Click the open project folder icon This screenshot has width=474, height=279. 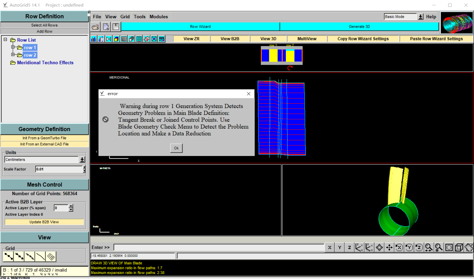coord(95,27)
